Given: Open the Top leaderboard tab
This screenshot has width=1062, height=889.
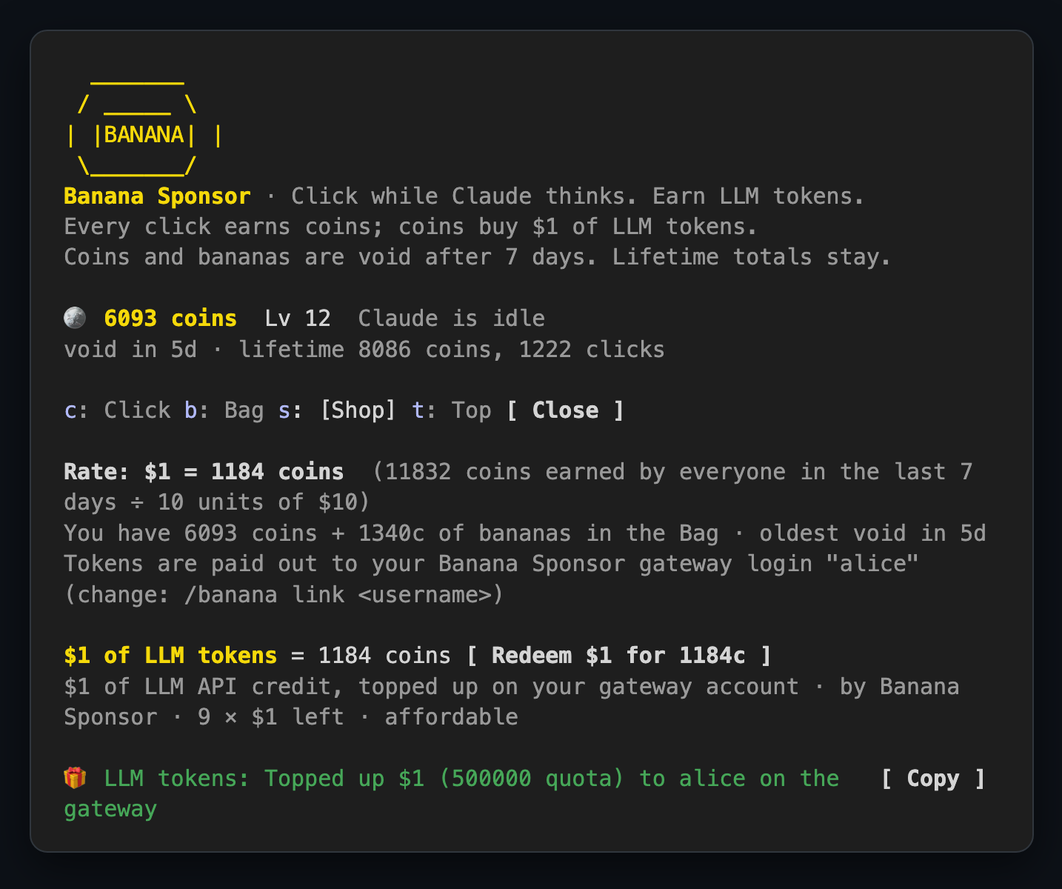Looking at the screenshot, I should (x=452, y=410).
